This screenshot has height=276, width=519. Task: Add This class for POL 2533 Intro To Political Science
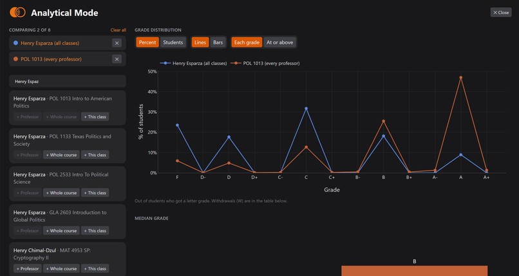(95, 193)
